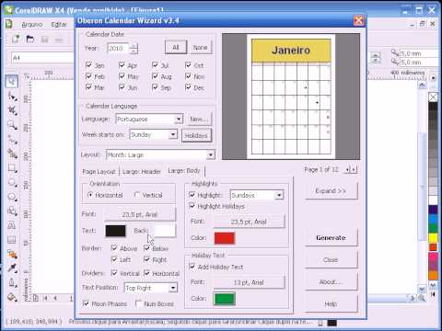
Task: Select the Crop tool in the toolbox
Action: click(12, 110)
